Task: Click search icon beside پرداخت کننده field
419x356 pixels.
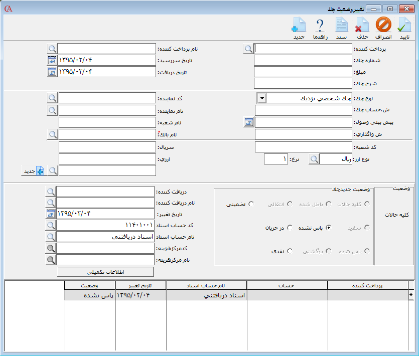Action: tap(248, 49)
